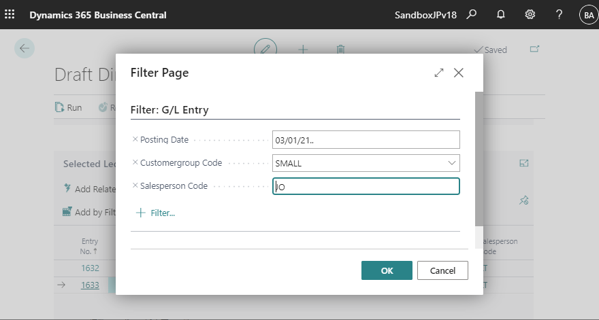Click Add by Filter action
The image size is (599, 320).
pos(89,212)
